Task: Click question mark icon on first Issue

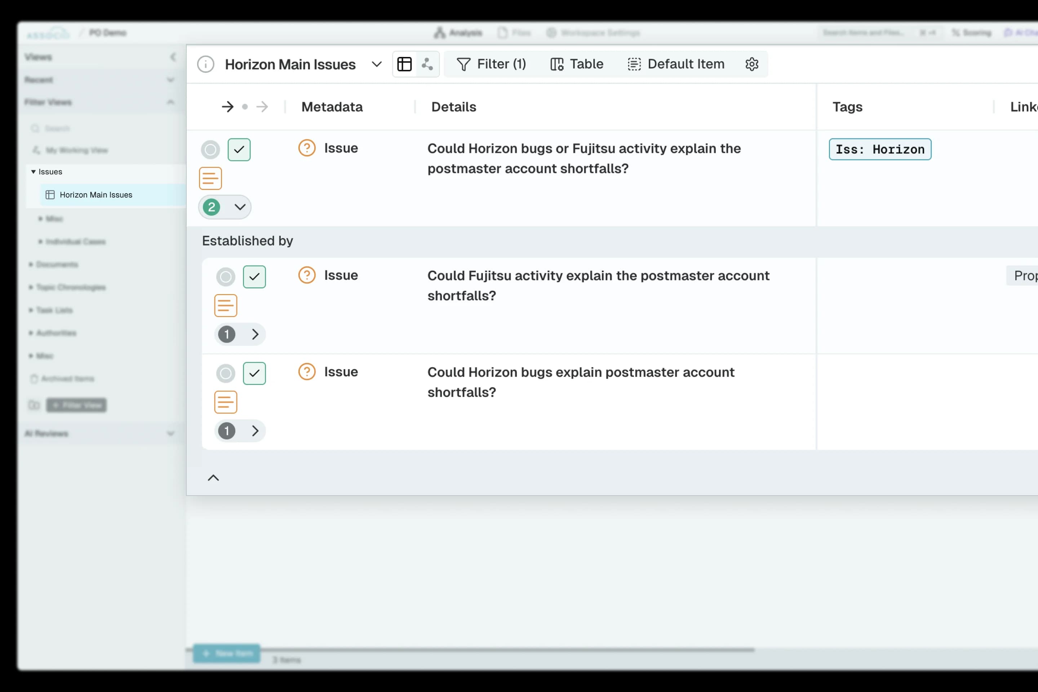Action: pyautogui.click(x=307, y=148)
